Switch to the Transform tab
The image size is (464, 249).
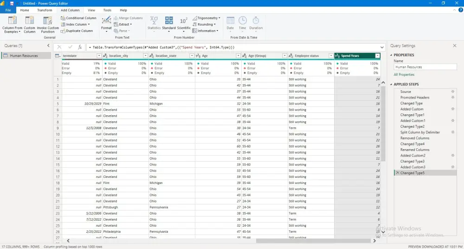pos(45,10)
